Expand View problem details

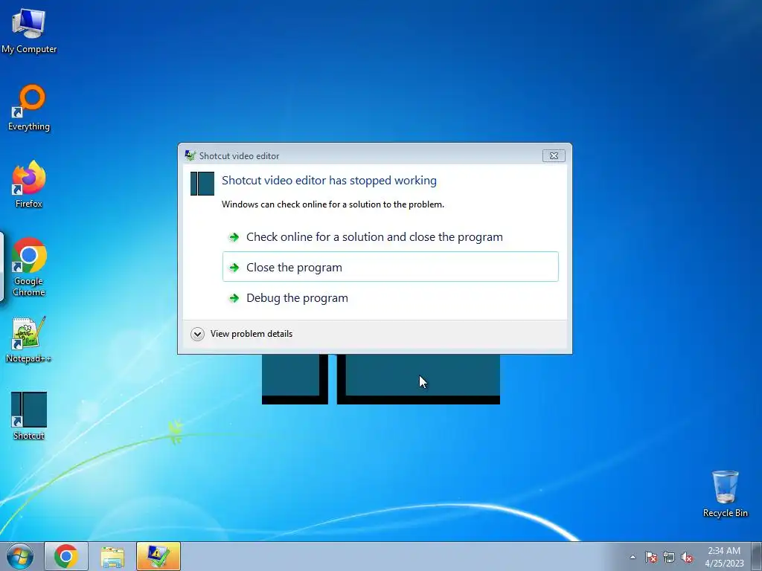click(x=242, y=334)
